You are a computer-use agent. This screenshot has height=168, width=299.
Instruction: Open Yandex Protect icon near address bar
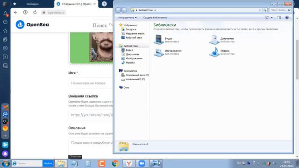coord(25,13)
